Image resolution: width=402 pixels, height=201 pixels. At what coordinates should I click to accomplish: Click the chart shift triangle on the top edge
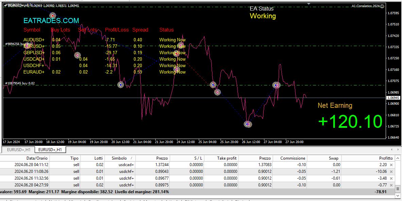click(309, 4)
